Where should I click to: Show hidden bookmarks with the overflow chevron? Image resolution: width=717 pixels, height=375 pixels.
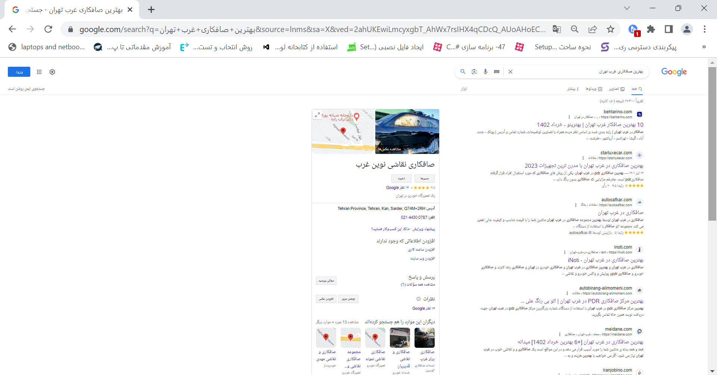(x=704, y=47)
